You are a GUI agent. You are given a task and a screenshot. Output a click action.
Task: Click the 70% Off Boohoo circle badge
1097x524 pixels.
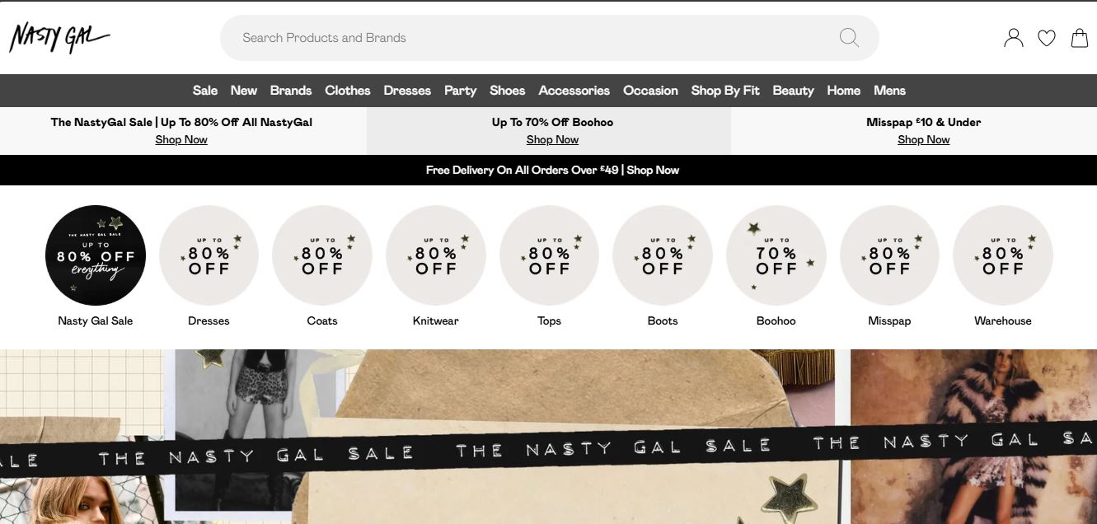tap(776, 255)
